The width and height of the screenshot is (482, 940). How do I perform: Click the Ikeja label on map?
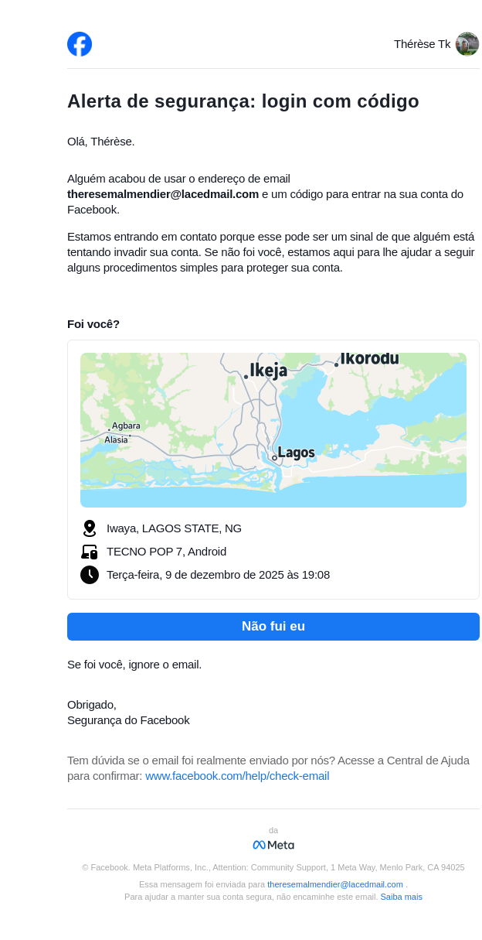pyautogui.click(x=268, y=371)
